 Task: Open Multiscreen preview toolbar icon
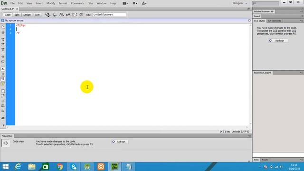tap(47, 15)
